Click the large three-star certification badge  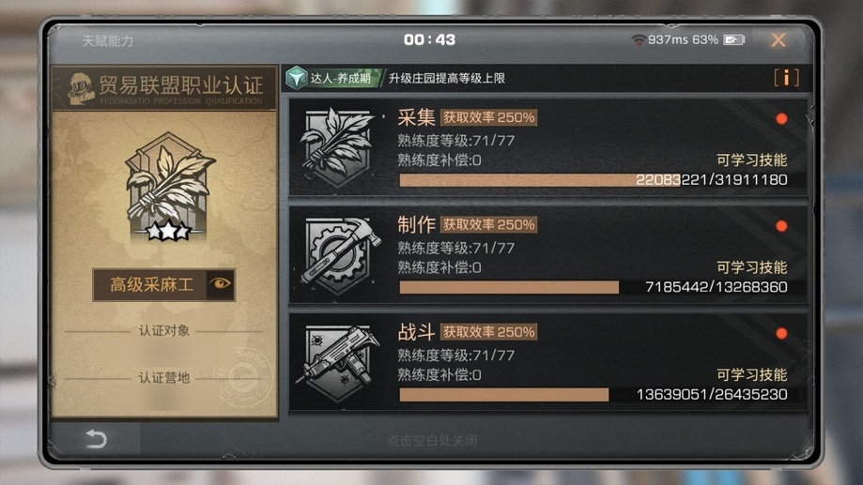pyautogui.click(x=167, y=187)
